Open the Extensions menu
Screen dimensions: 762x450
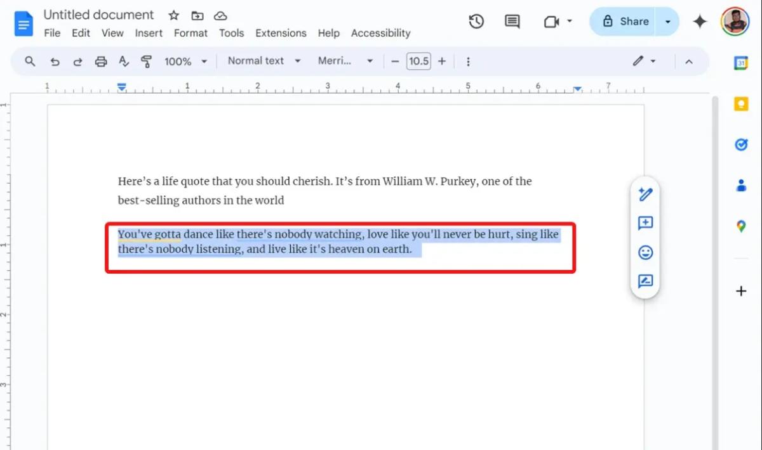click(x=281, y=33)
